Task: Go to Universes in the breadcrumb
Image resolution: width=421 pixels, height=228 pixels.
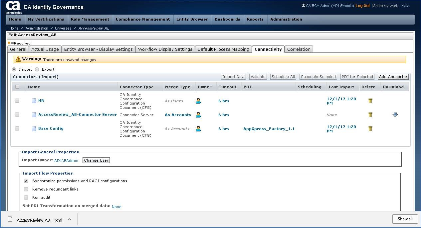Action: point(63,28)
